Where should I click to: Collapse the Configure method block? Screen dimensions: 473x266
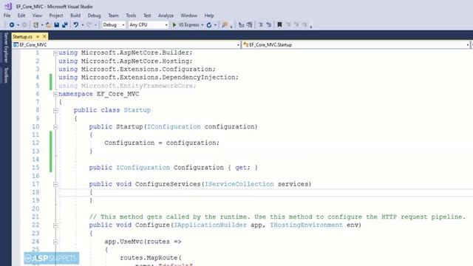click(55, 225)
